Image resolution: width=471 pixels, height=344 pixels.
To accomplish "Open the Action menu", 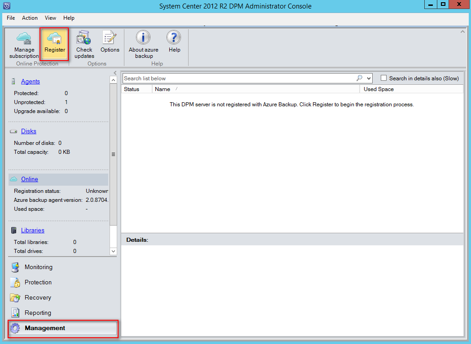I will pos(30,18).
